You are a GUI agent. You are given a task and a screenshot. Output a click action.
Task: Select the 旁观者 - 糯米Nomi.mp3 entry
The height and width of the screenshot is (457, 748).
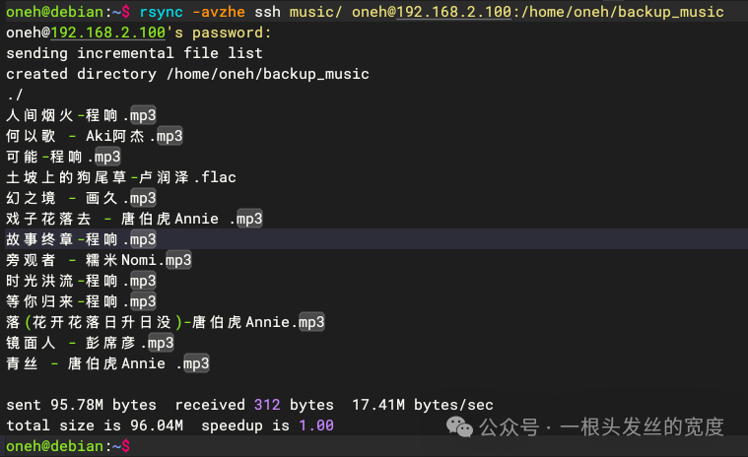pyautogui.click(x=99, y=260)
